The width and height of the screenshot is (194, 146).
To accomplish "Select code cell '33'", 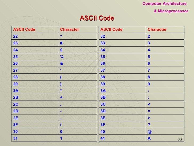I will (x=122, y=43).
